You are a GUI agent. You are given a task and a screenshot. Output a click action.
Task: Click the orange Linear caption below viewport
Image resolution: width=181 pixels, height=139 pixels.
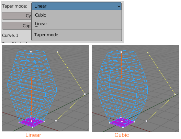tap(33, 135)
